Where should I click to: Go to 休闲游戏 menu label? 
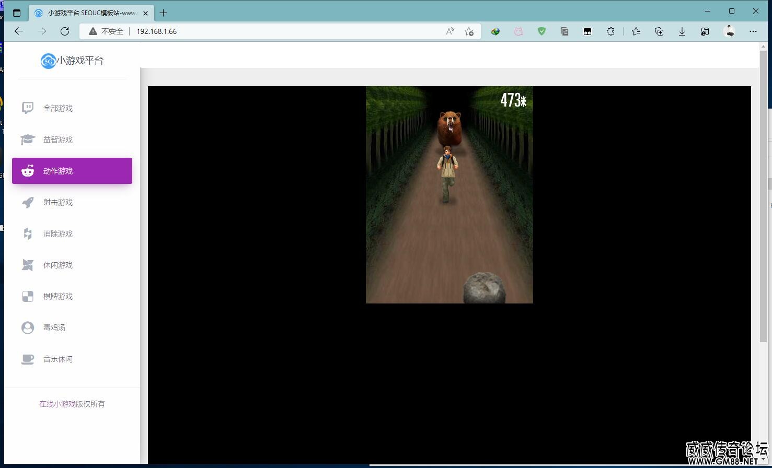58,265
